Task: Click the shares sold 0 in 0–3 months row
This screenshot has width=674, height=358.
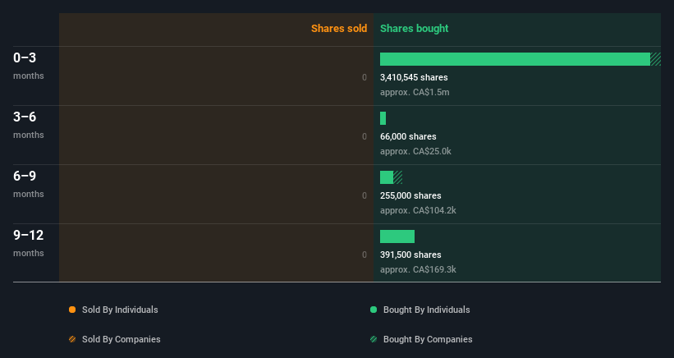Action: click(x=365, y=77)
